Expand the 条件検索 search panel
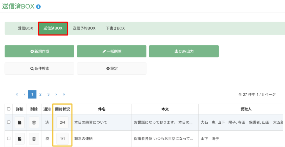 click(40, 69)
